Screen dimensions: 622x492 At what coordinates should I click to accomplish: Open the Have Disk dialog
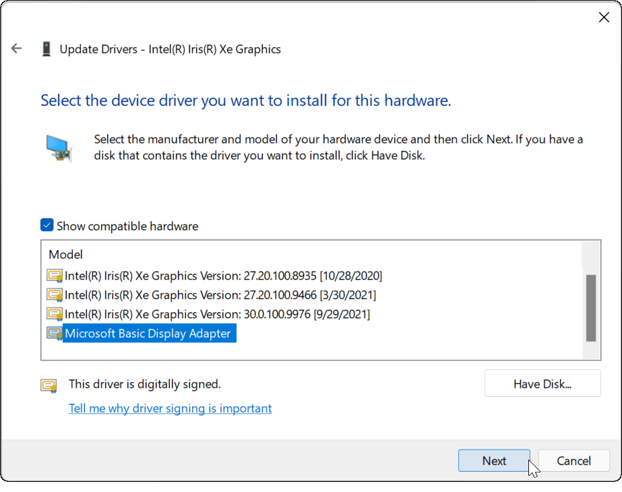tap(542, 384)
